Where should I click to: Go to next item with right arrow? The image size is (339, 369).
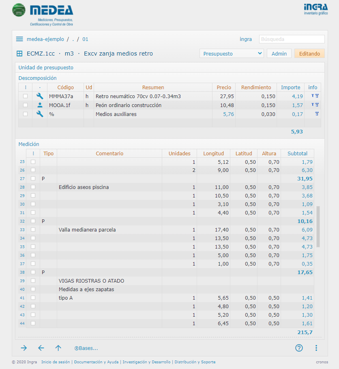24,348
